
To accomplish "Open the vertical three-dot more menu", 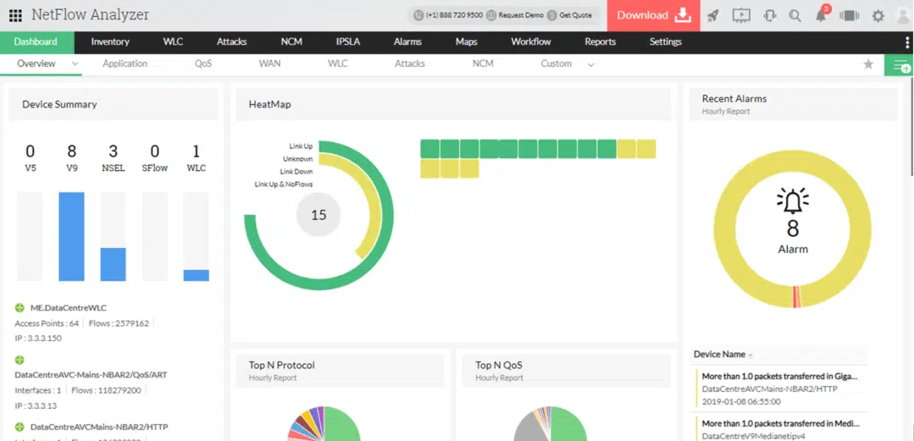I will (907, 42).
